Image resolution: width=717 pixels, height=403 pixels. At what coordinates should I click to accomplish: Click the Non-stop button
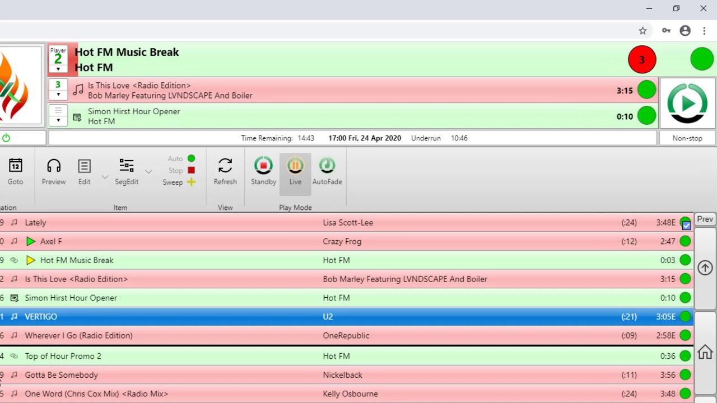point(687,138)
